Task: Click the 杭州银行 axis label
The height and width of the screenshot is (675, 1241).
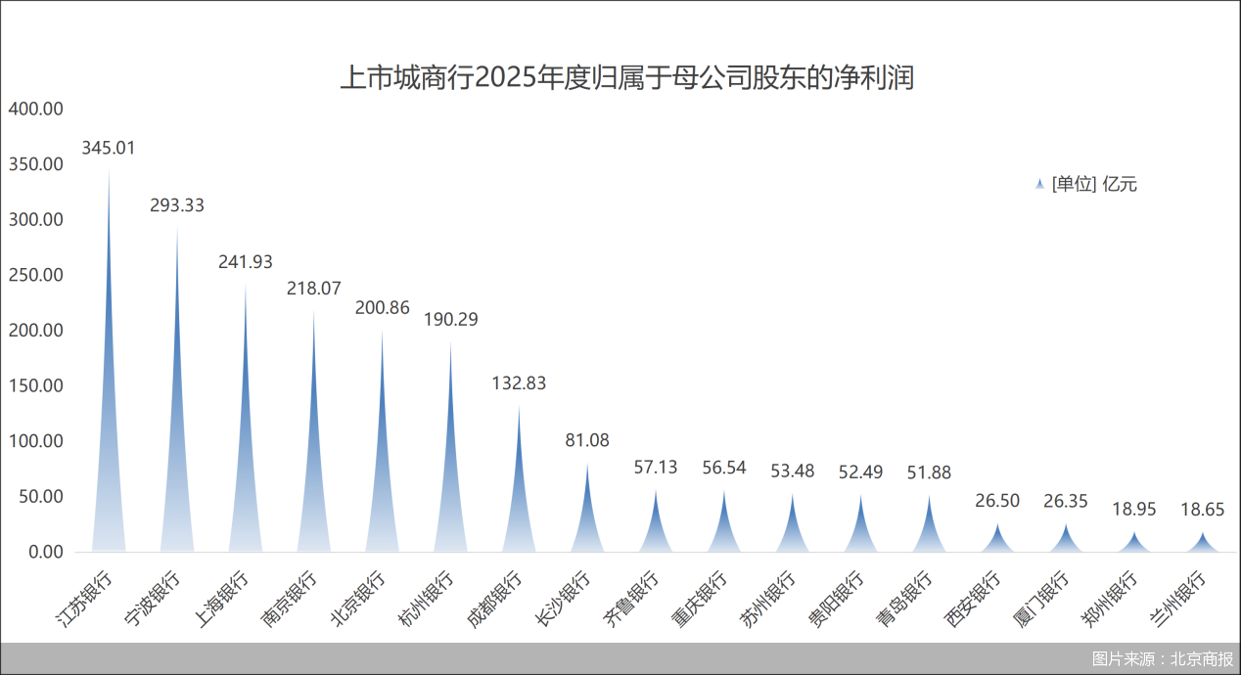Action: pyautogui.click(x=427, y=599)
